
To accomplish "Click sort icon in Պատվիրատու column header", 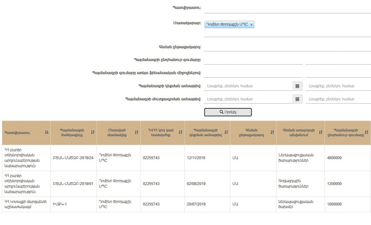I will point(46,133).
